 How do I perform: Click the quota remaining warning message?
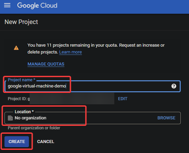96,49
